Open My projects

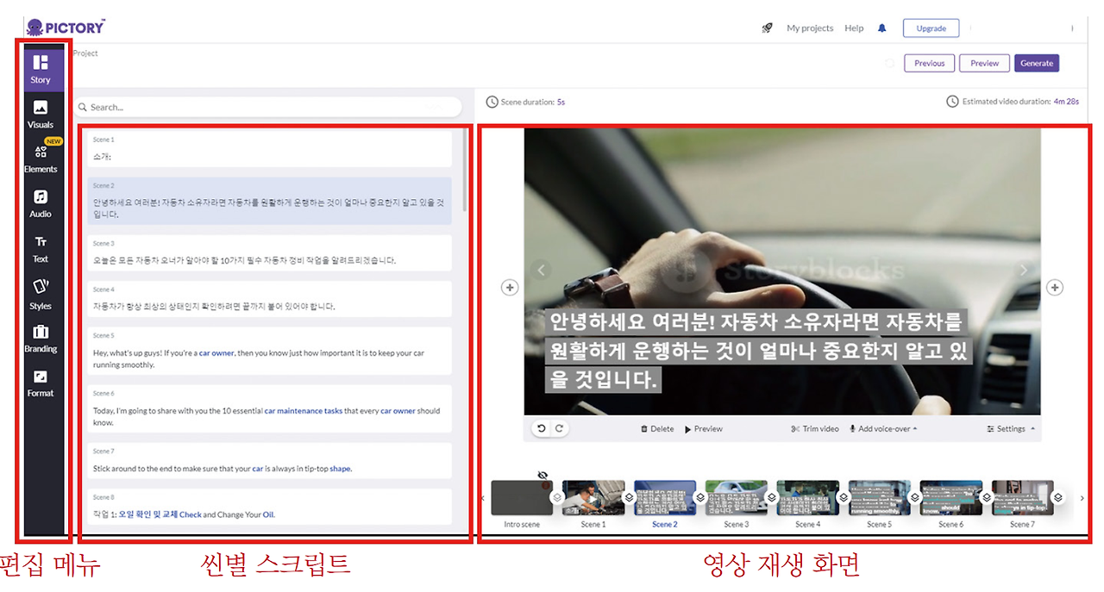click(x=810, y=28)
